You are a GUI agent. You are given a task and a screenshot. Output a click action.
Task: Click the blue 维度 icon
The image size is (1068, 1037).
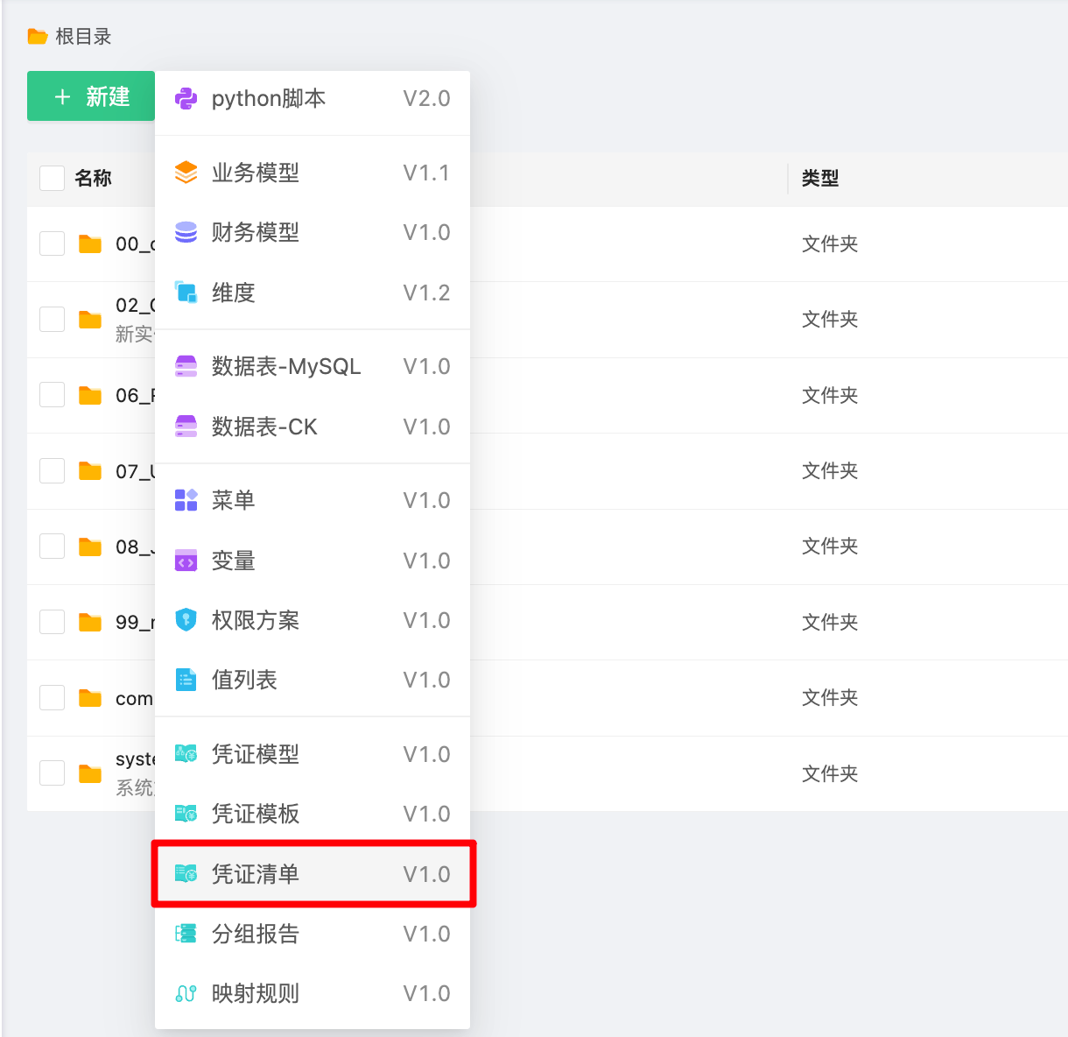[186, 293]
